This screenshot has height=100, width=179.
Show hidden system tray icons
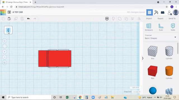tap(155, 97)
